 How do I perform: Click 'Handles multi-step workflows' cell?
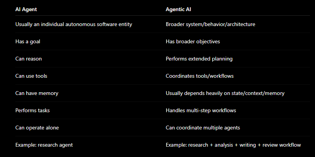pos(201,111)
